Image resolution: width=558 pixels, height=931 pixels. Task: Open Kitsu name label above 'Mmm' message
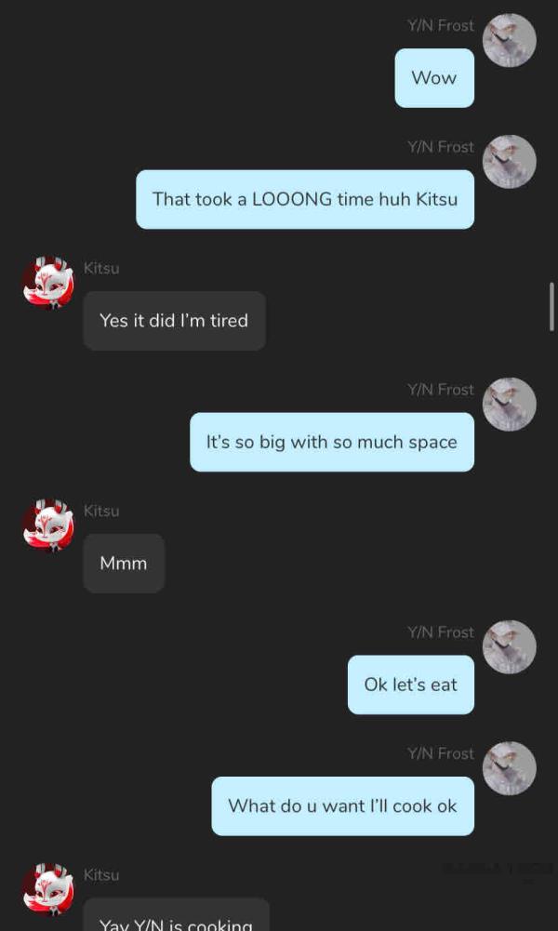point(101,511)
